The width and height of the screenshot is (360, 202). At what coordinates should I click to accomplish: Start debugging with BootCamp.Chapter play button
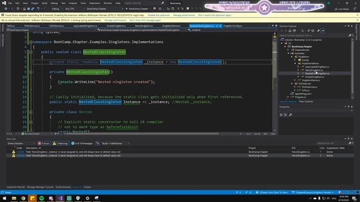(x=137, y=9)
